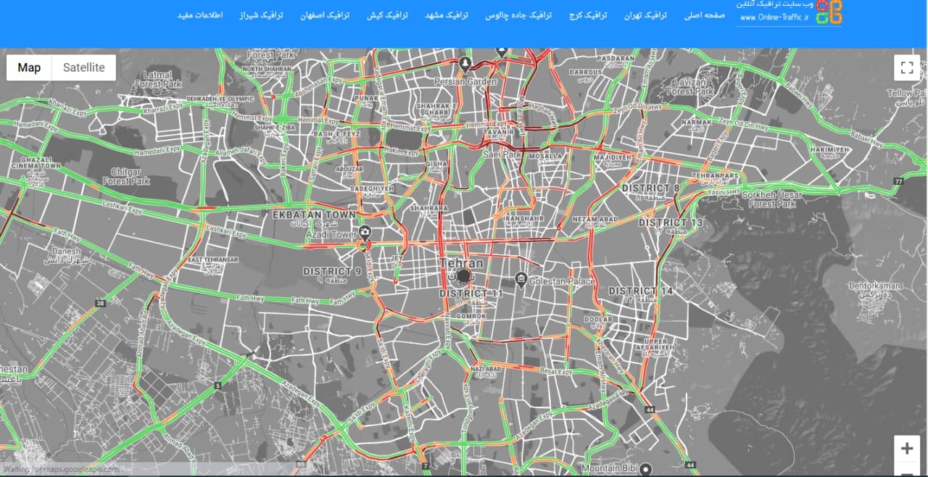
Task: Select the Gomrok label
Action: (471, 316)
